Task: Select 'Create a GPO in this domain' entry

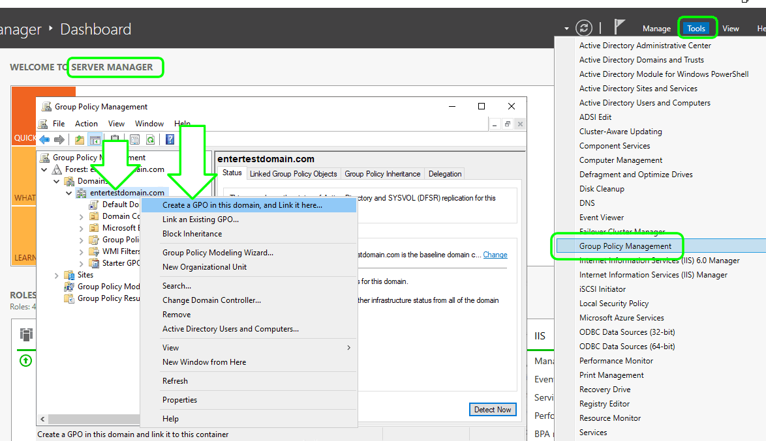Action: pos(242,205)
